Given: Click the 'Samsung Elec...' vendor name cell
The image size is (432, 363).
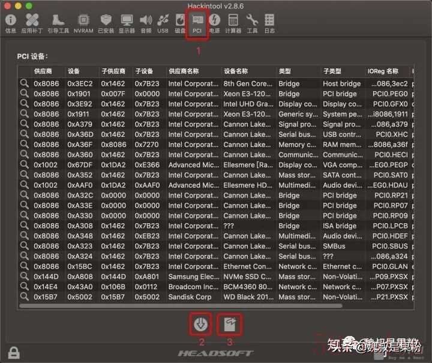Looking at the screenshot, I should [x=194, y=277].
